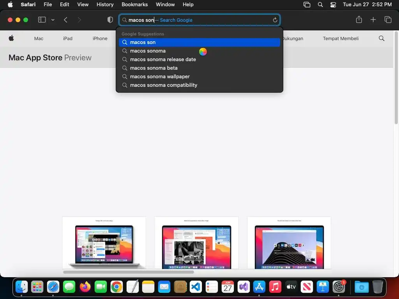Select 'macos sonoma beta' suggestion
This screenshot has height=299, width=399.
coord(199,68)
